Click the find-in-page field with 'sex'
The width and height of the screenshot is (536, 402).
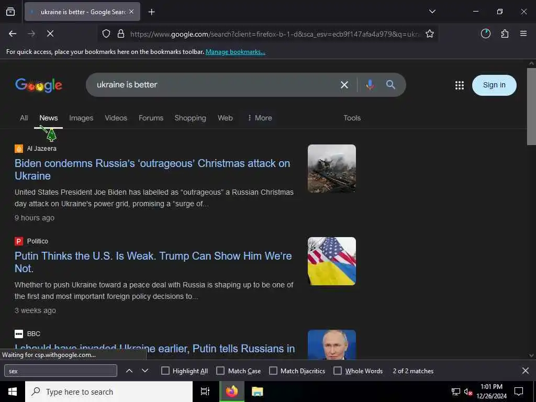tap(61, 371)
